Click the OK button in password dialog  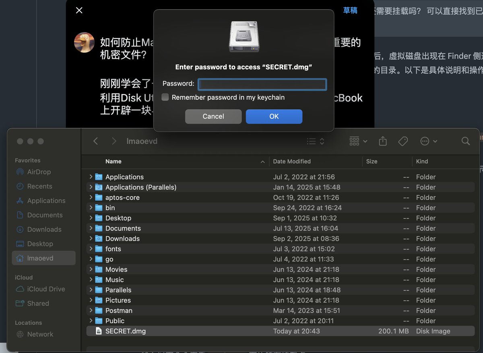pyautogui.click(x=274, y=116)
